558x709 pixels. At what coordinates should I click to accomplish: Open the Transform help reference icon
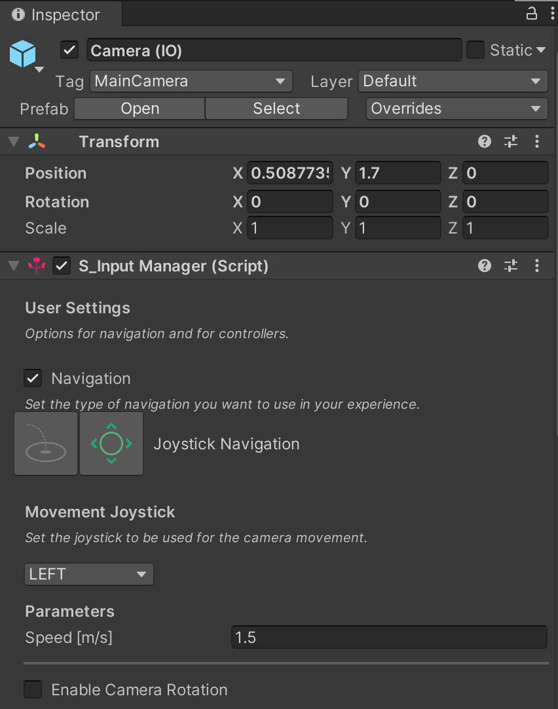click(x=485, y=141)
